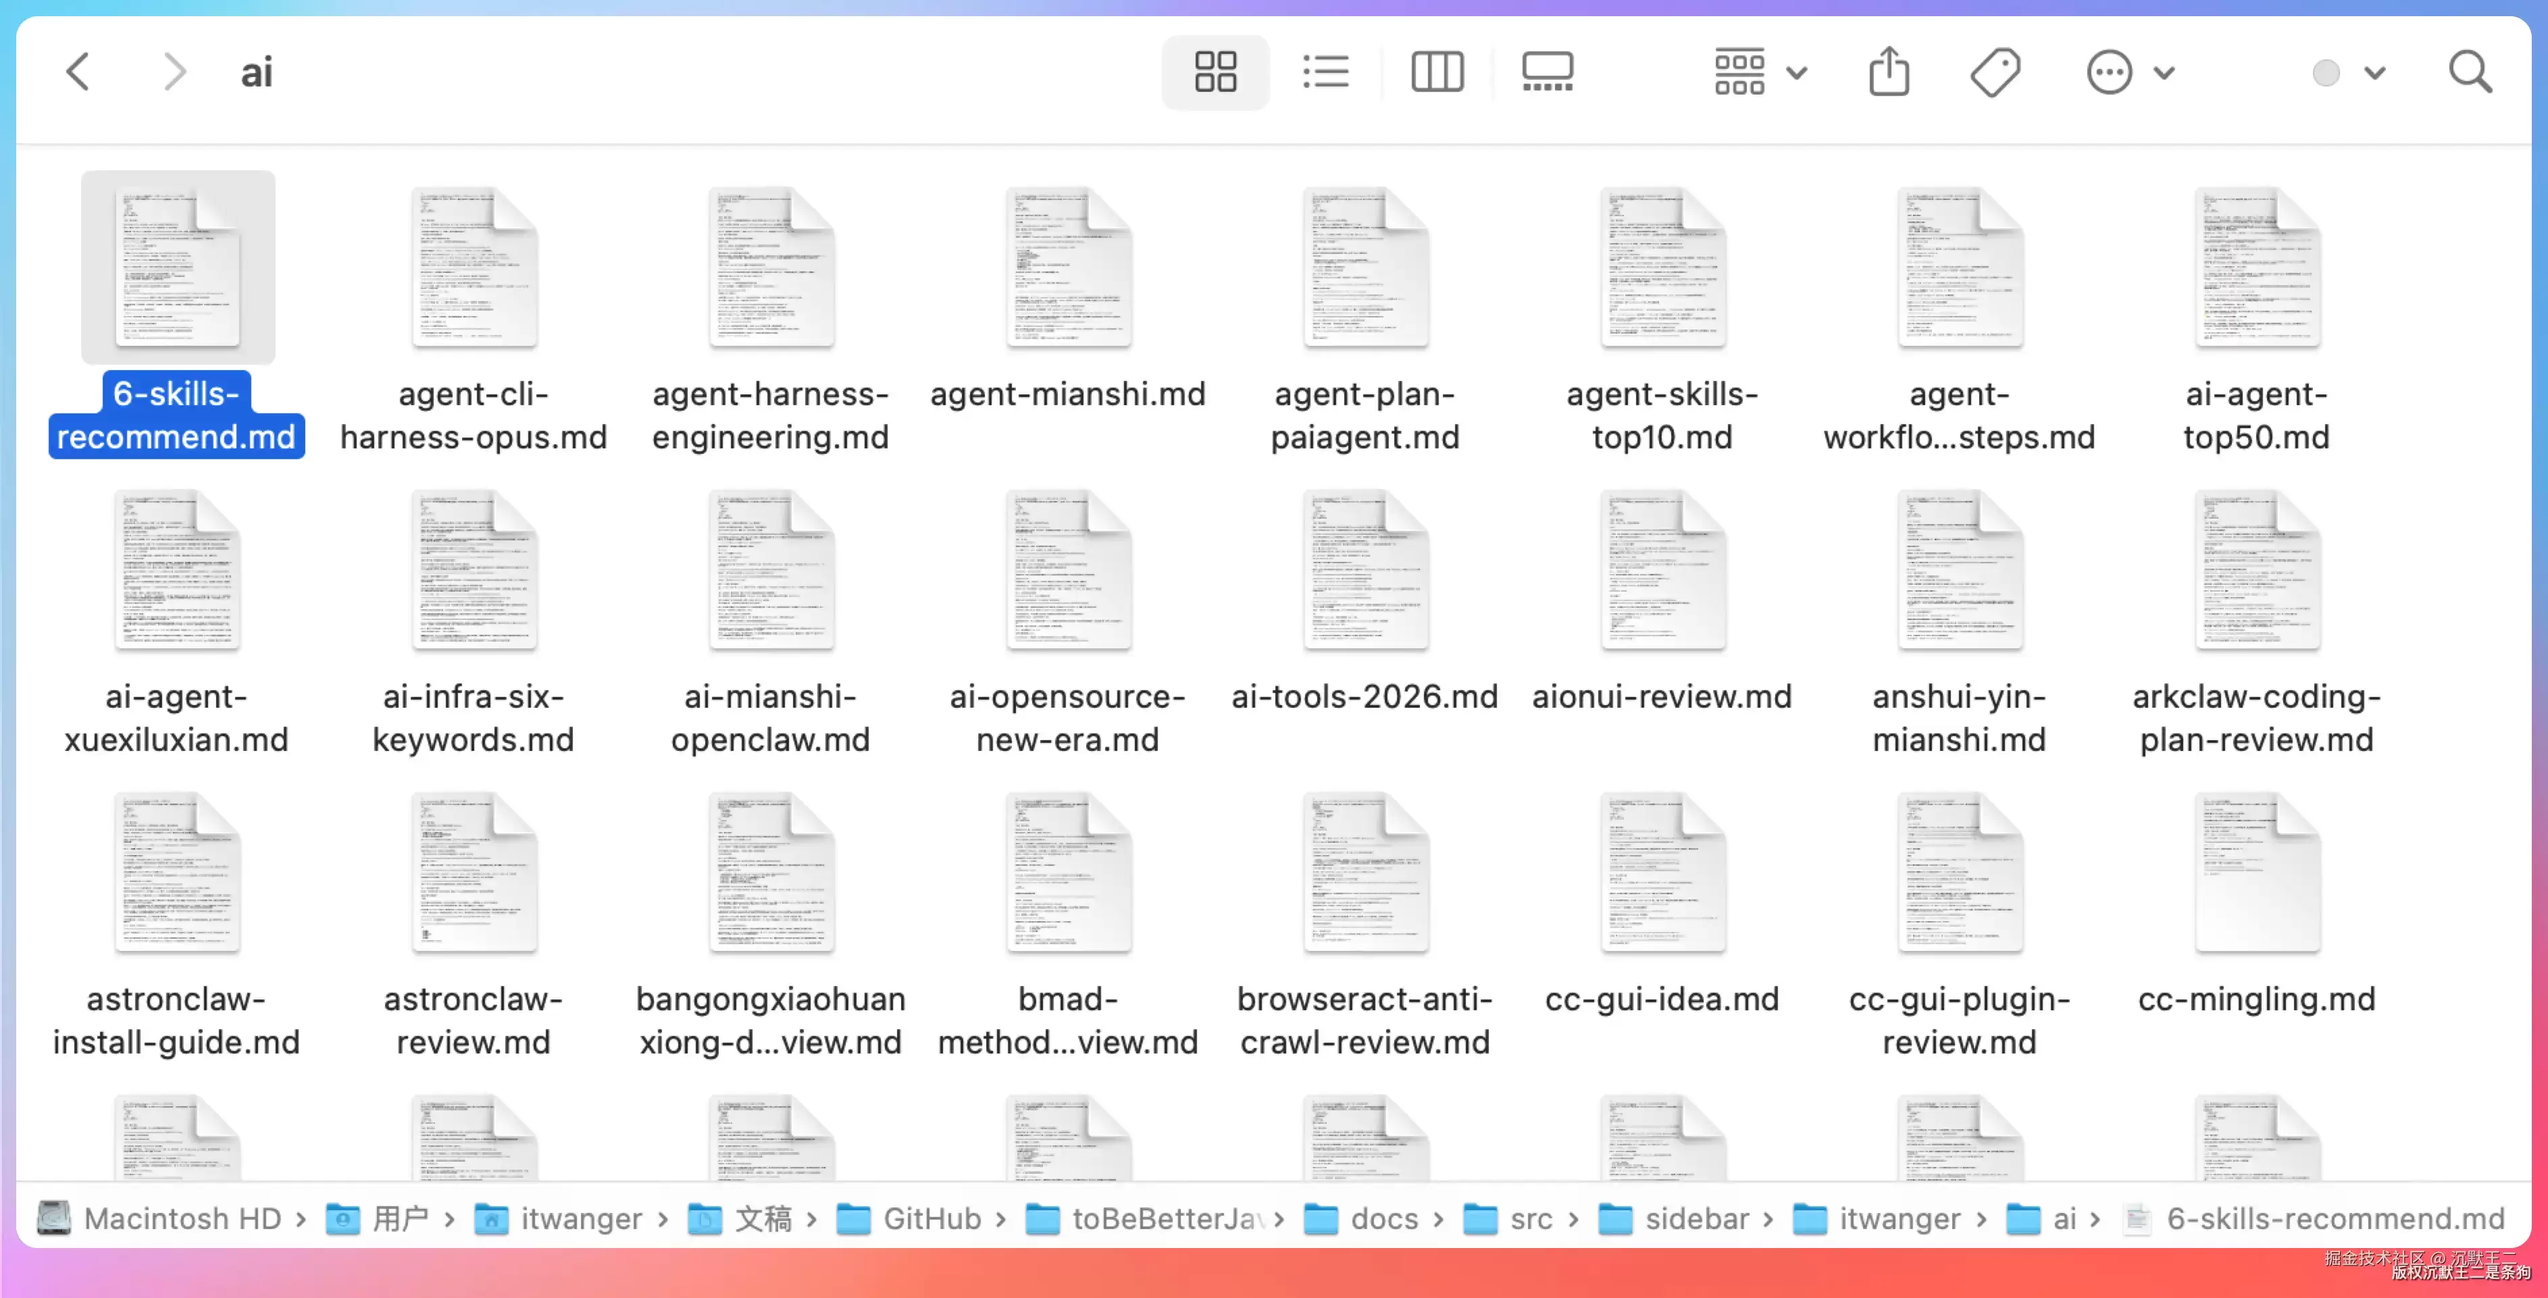Switch to column view
The image size is (2548, 1298).
tap(1436, 72)
